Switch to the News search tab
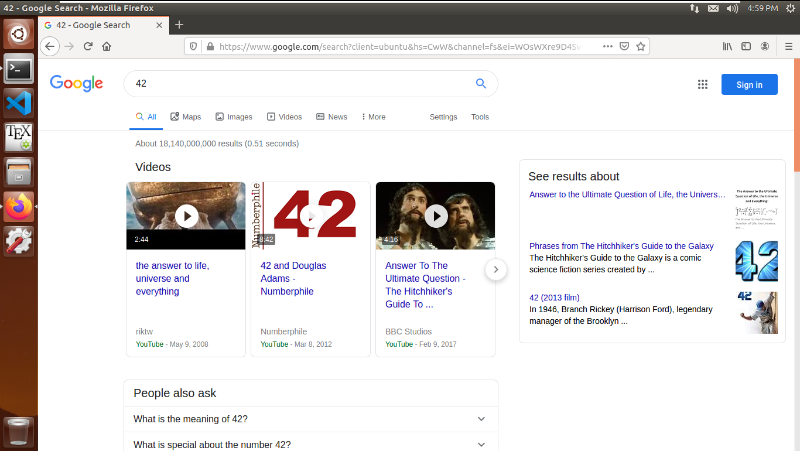The width and height of the screenshot is (800, 451). point(331,117)
